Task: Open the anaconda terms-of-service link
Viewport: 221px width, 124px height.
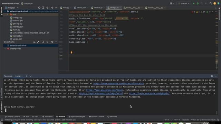Action: pyautogui.click(x=118, y=83)
